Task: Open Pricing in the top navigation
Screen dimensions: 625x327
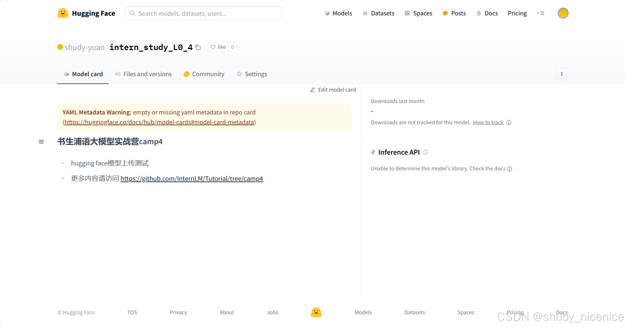Action: click(x=517, y=13)
